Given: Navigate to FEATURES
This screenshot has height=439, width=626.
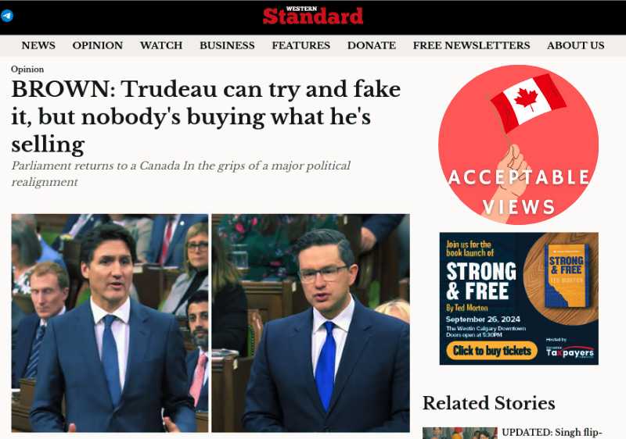Looking at the screenshot, I should 301,45.
